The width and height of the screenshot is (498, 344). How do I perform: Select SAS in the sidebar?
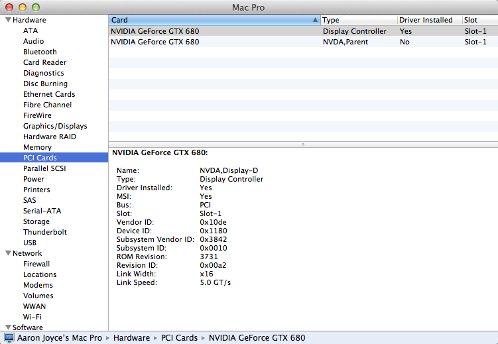(30, 200)
